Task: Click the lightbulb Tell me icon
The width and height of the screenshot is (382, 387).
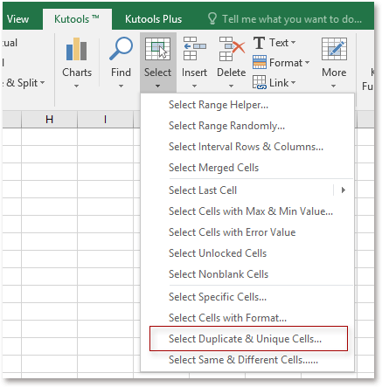Action: click(x=212, y=19)
